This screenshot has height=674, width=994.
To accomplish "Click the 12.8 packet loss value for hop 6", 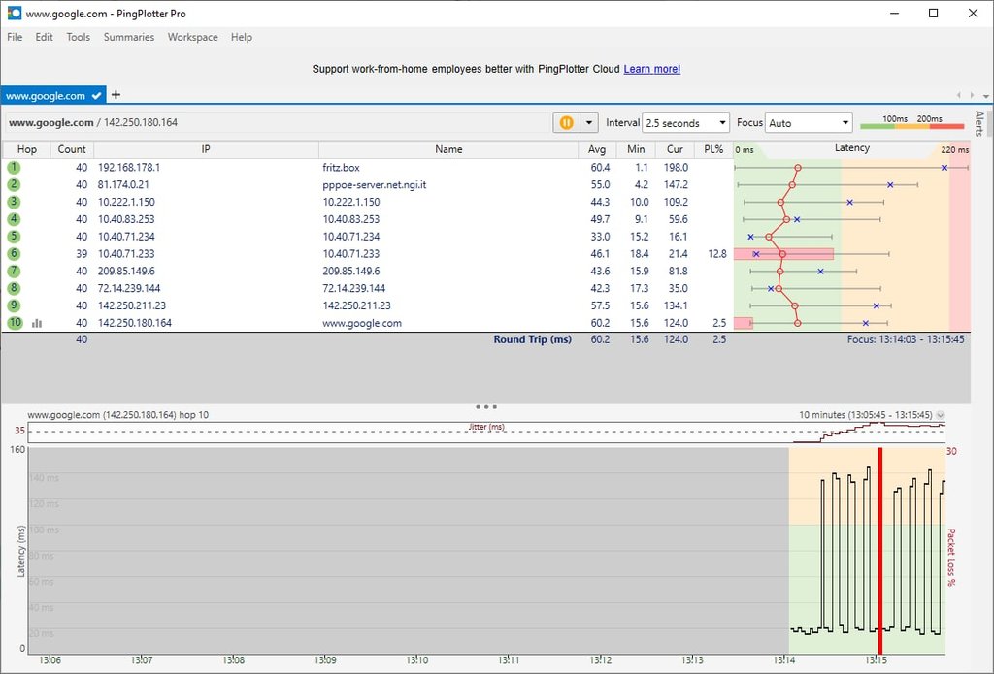I will pos(717,253).
